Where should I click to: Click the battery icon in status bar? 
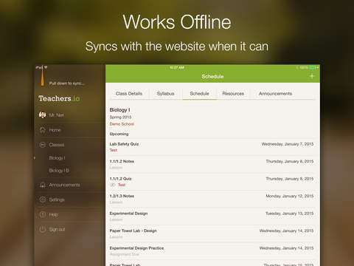[x=313, y=67]
